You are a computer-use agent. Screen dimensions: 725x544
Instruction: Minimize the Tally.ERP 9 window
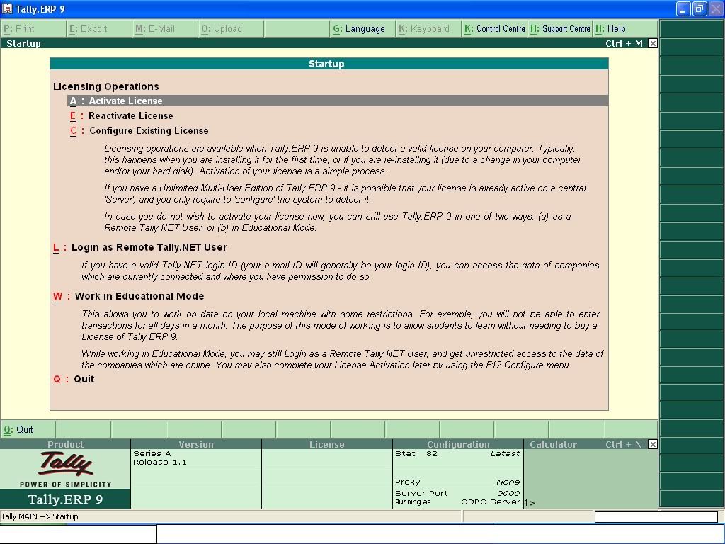[683, 8]
